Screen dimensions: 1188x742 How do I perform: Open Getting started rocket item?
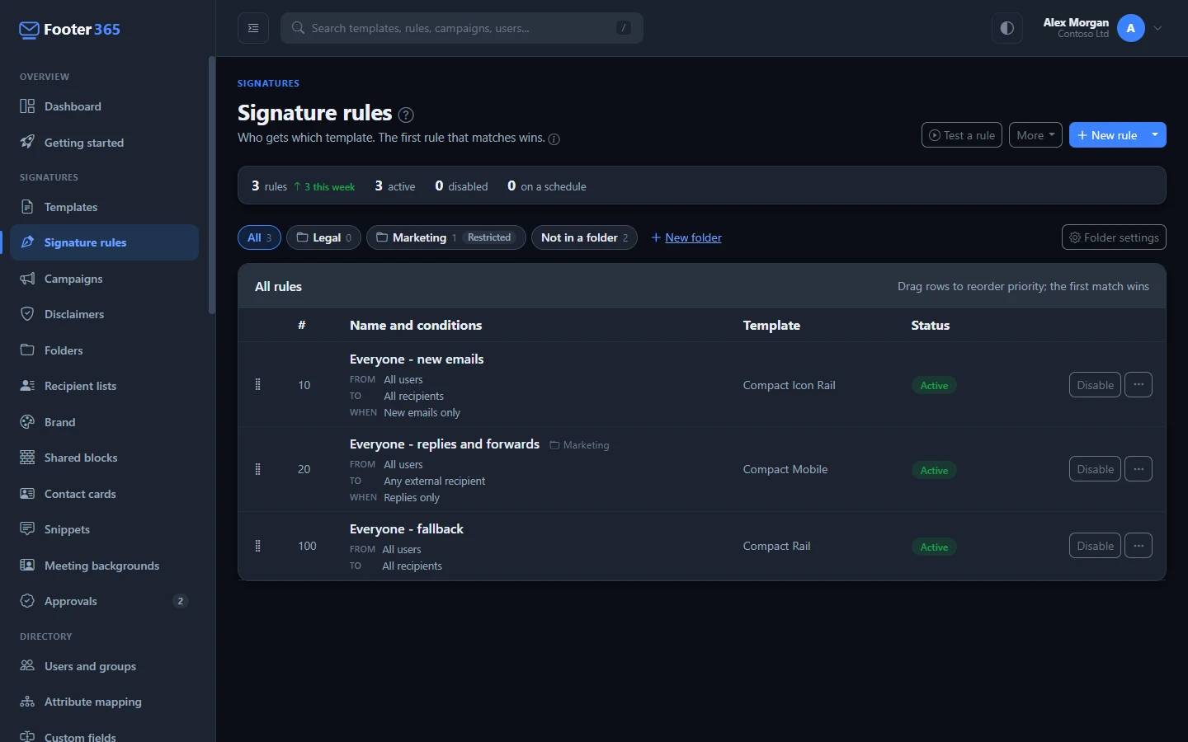pyautogui.click(x=104, y=143)
